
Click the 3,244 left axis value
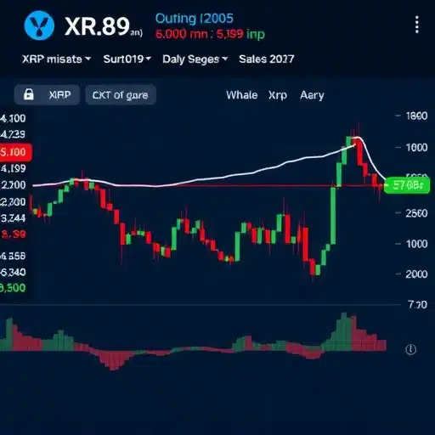13,218
